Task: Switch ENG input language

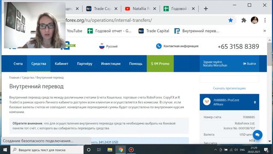Action: click(x=242, y=150)
